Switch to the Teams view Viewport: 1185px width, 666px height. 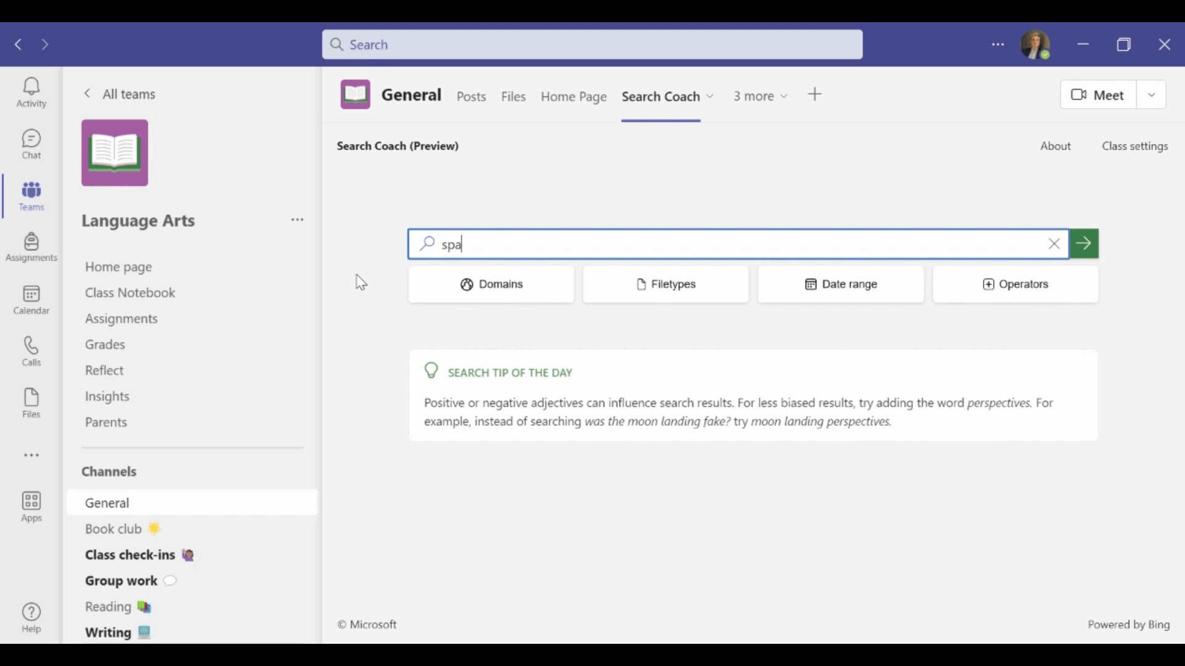[31, 195]
